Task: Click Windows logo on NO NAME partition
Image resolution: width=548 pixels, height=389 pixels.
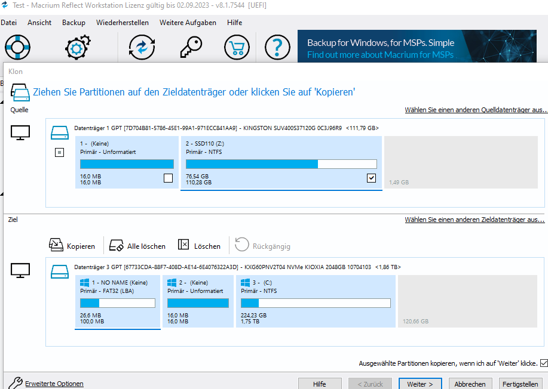Action: click(85, 283)
